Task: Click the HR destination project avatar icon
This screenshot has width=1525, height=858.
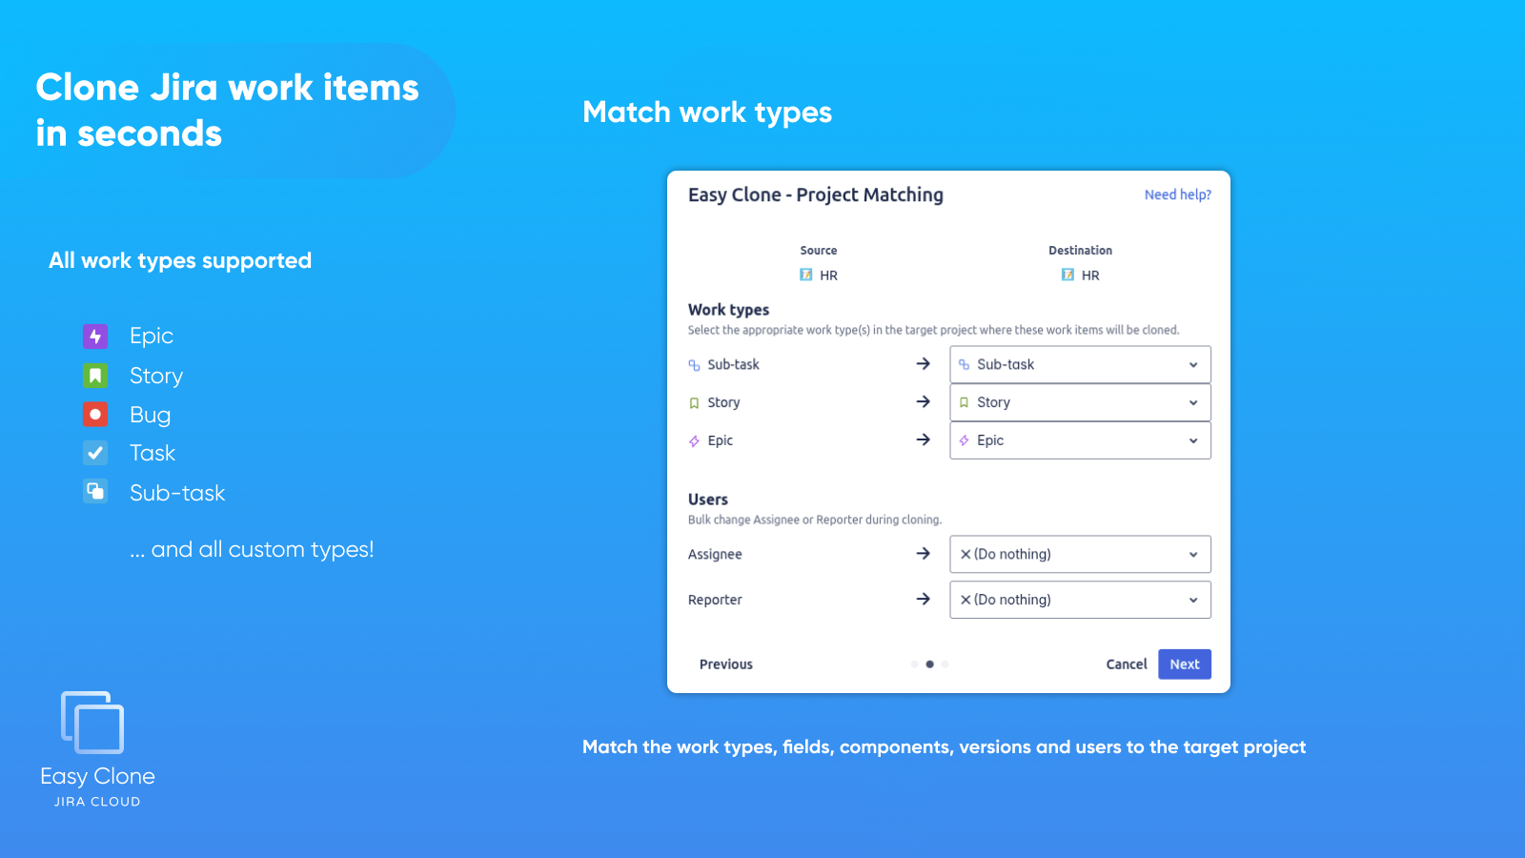Action: click(x=1067, y=275)
